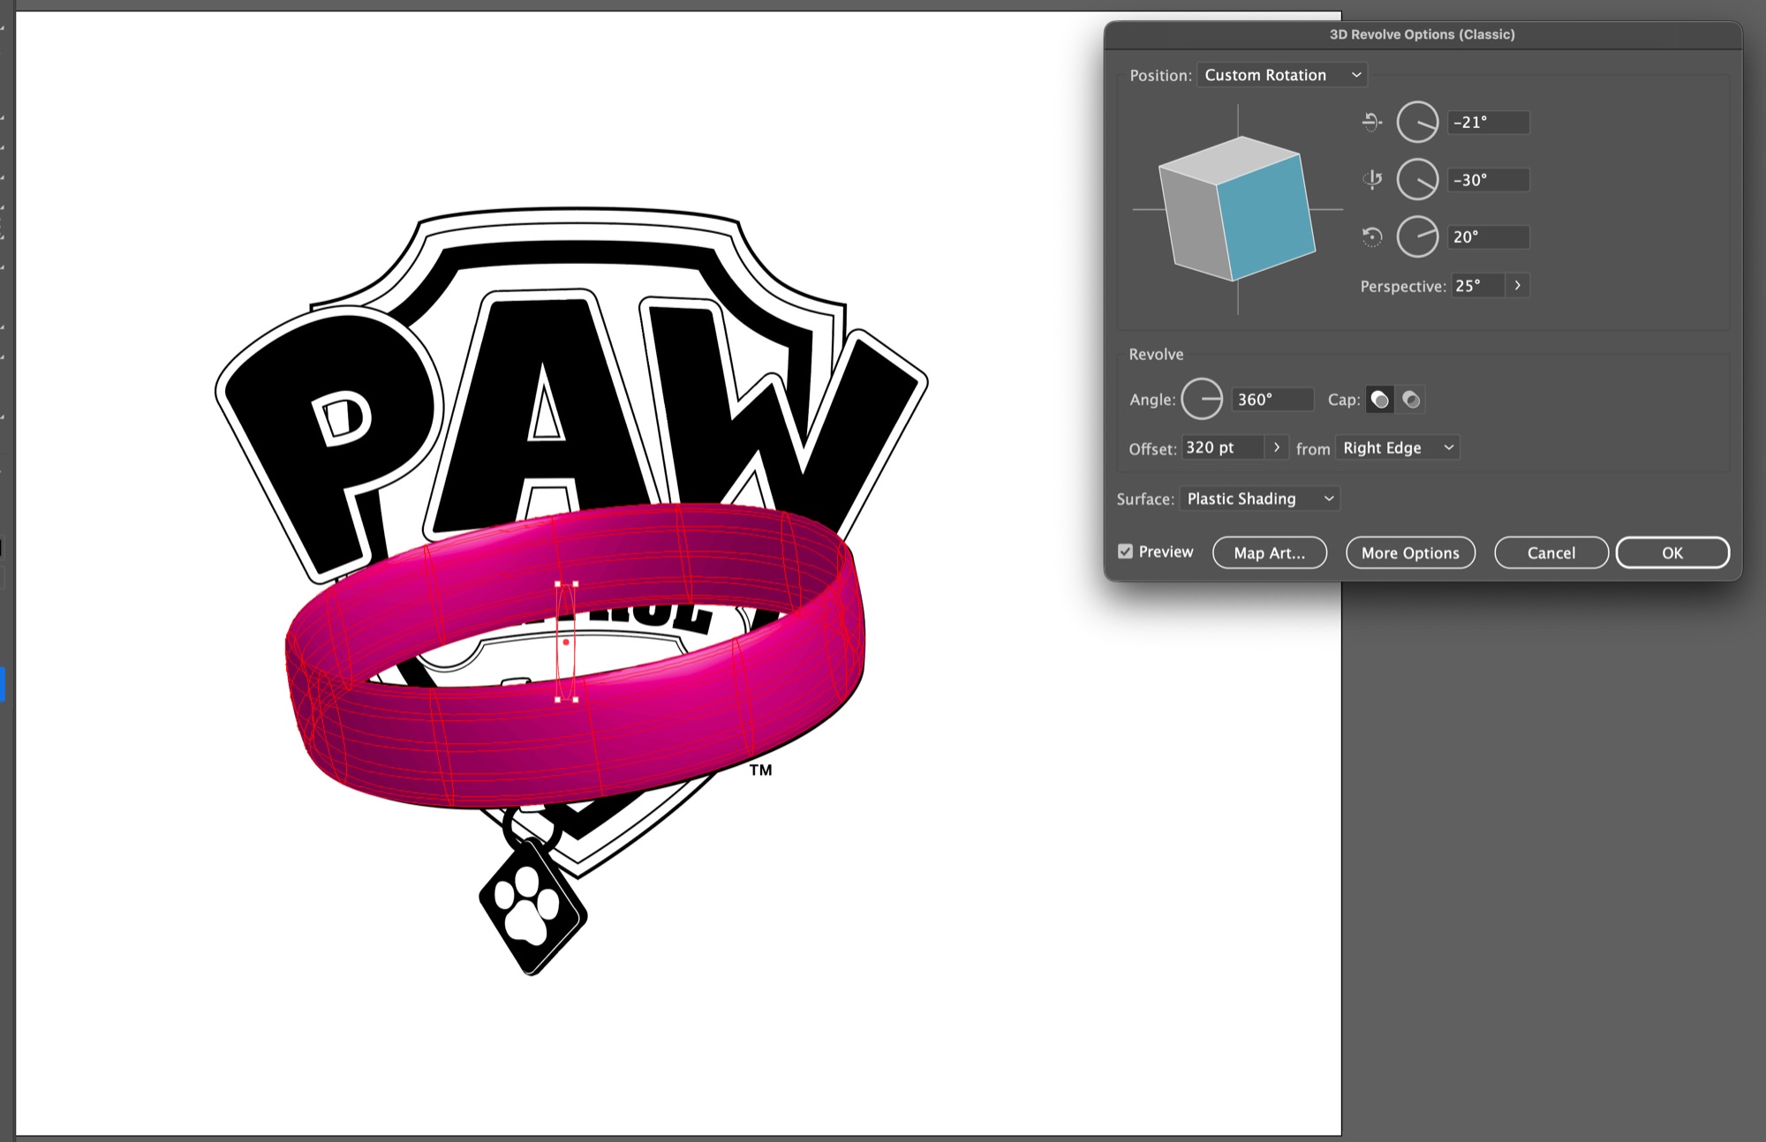Viewport: 1766px width, 1142px height.
Task: Open the 'from' Right Edge dropdown
Action: (1398, 447)
